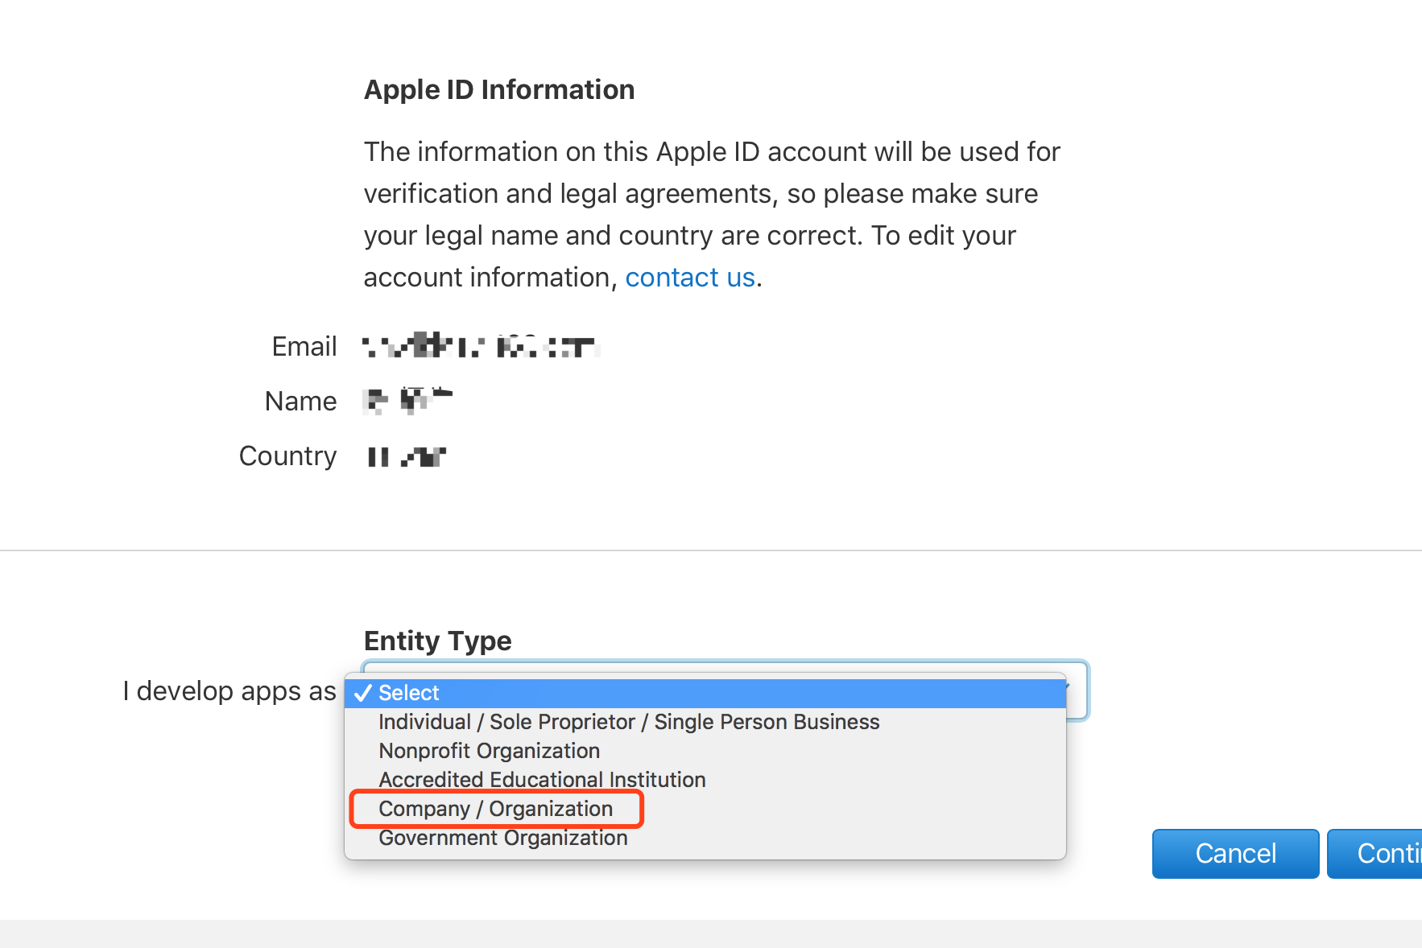
Task: Click the Cancel button
Action: click(1235, 854)
